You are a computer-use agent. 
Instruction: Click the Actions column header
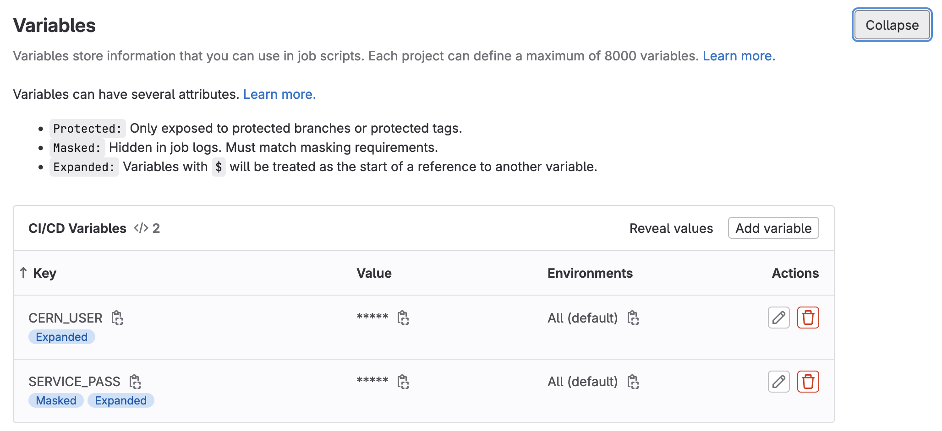[795, 273]
